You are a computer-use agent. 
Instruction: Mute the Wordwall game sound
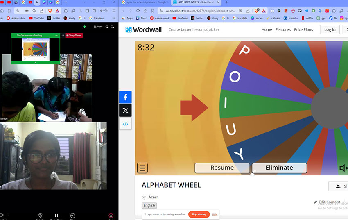[343, 168]
